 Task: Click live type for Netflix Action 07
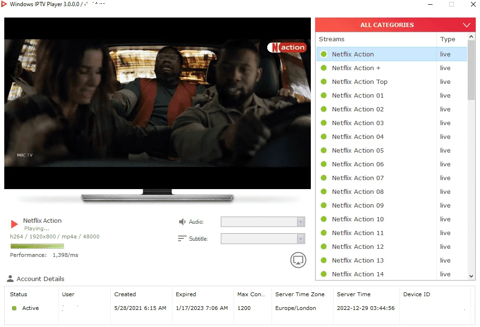coord(445,178)
